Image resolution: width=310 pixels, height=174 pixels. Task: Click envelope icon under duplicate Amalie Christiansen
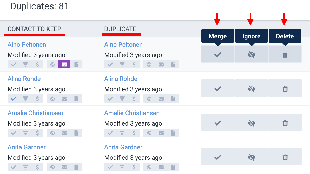[x=161, y=133]
